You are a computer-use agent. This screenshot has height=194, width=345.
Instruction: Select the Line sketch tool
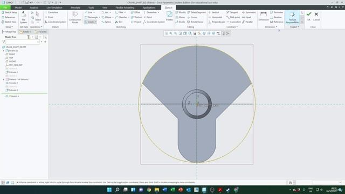[x=88, y=12]
